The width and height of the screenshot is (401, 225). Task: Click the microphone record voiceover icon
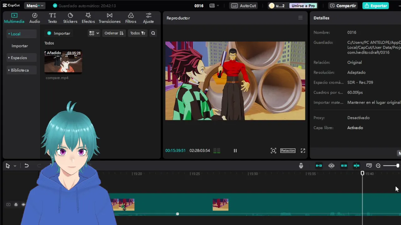tap(301, 166)
